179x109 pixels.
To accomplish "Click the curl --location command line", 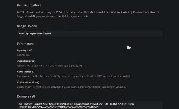I will tap(76, 104).
